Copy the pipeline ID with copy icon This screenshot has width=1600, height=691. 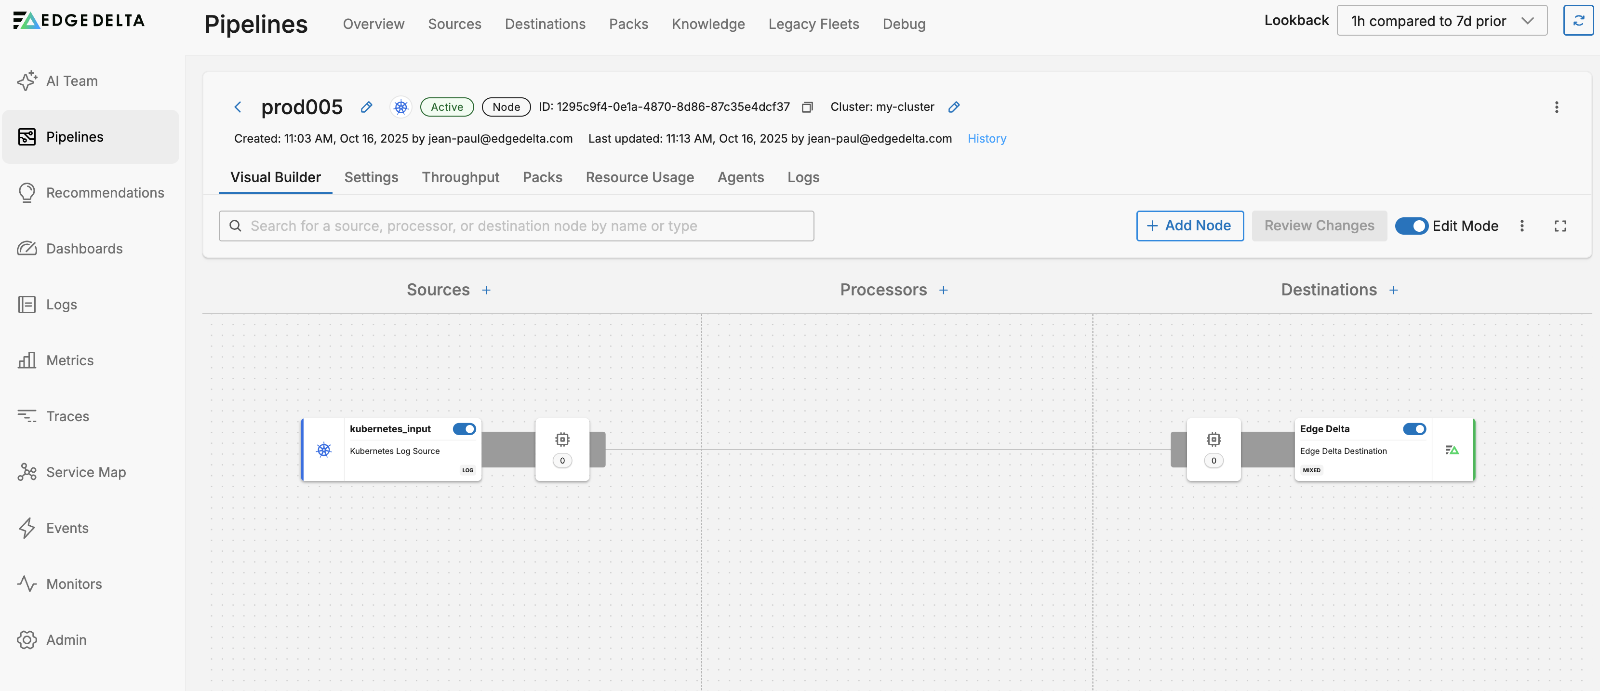(807, 107)
